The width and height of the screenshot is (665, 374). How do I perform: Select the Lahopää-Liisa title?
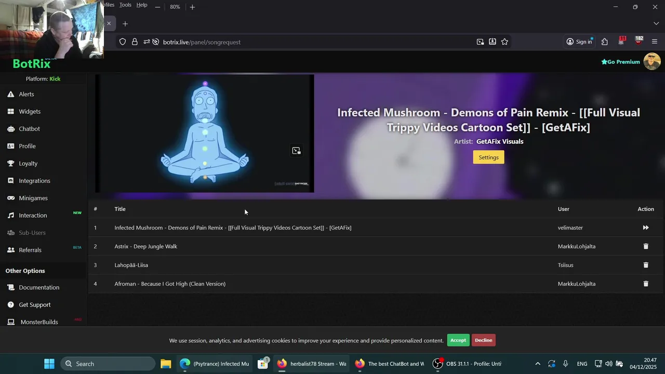click(x=131, y=265)
